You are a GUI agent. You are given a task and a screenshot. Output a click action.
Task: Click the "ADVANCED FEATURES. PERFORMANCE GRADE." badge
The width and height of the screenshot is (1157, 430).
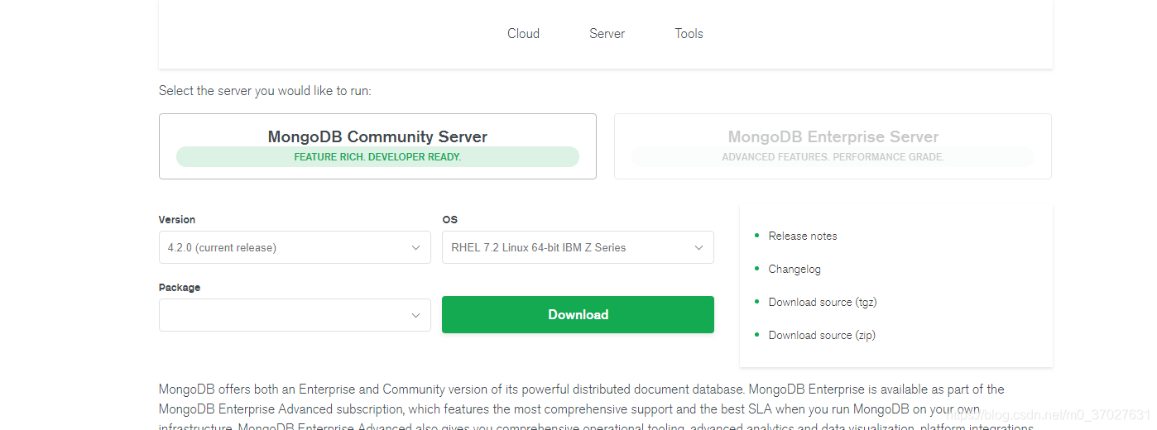(x=833, y=157)
